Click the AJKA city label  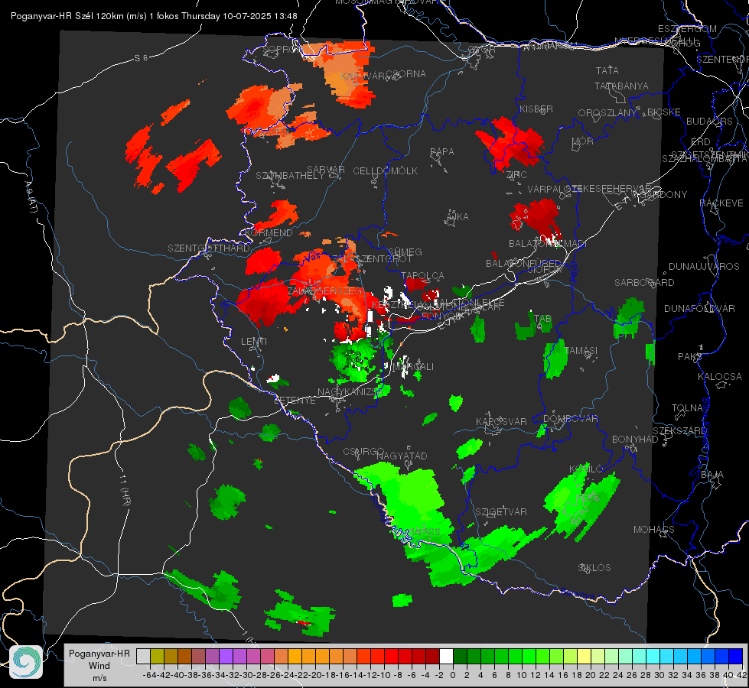pyautogui.click(x=457, y=217)
